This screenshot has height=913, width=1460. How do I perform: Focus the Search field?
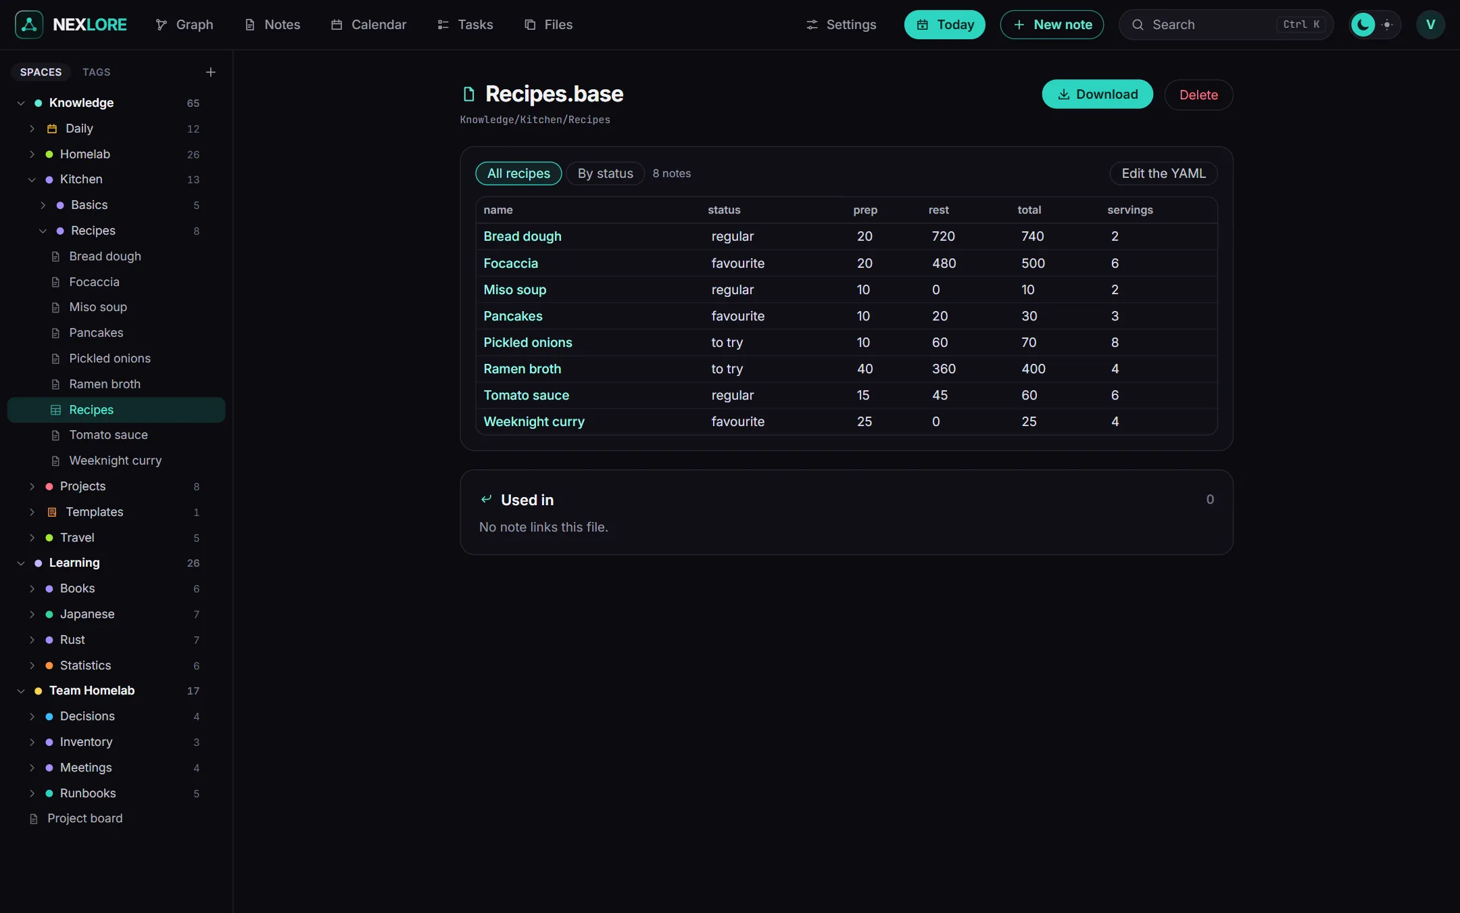(x=1226, y=24)
